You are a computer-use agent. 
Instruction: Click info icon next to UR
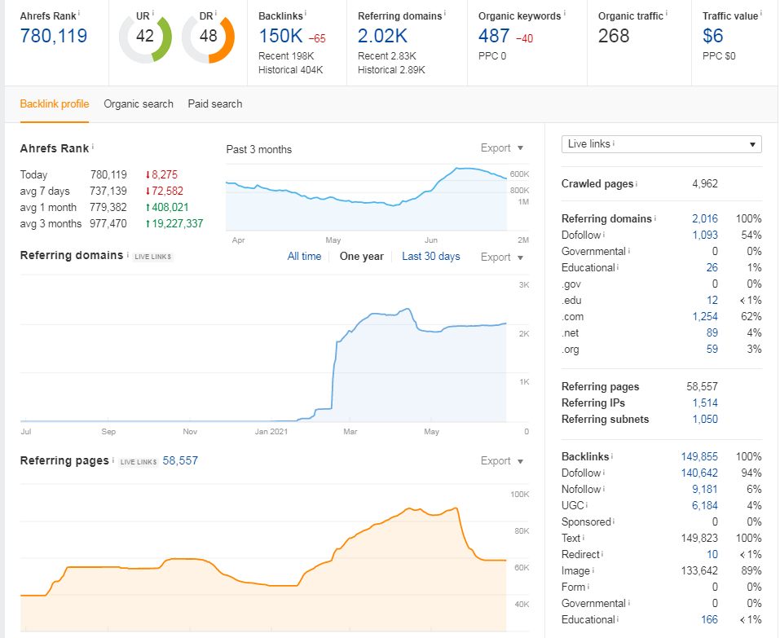[152, 13]
